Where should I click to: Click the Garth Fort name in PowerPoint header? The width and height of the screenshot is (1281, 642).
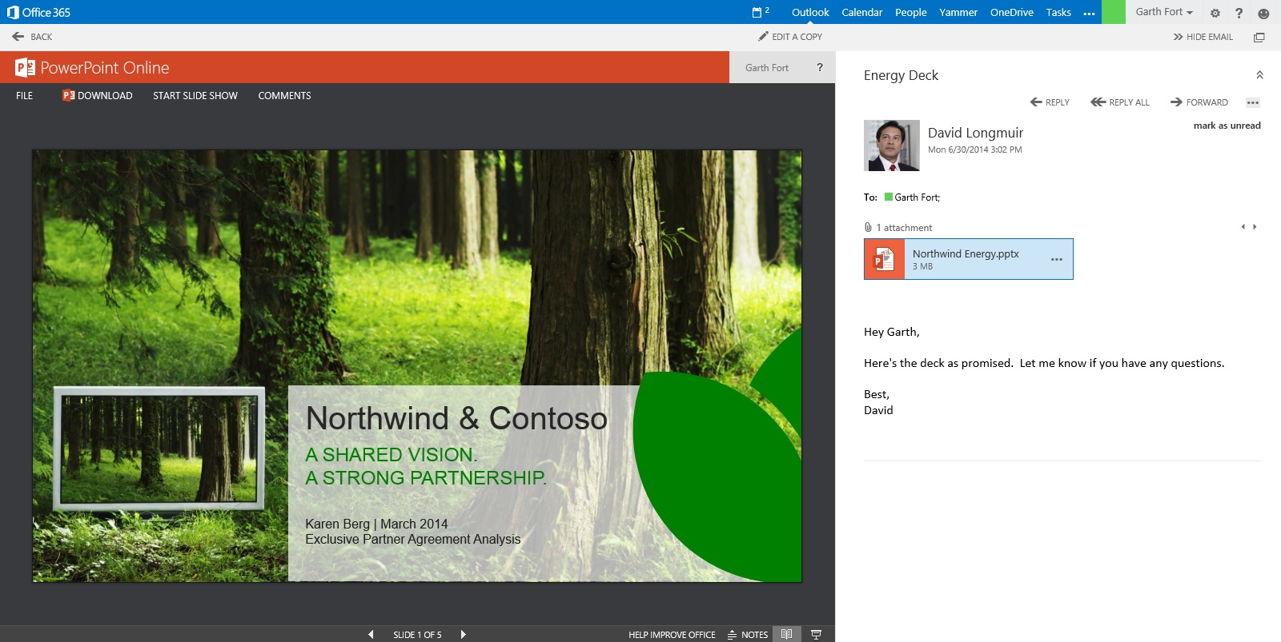[x=766, y=68]
